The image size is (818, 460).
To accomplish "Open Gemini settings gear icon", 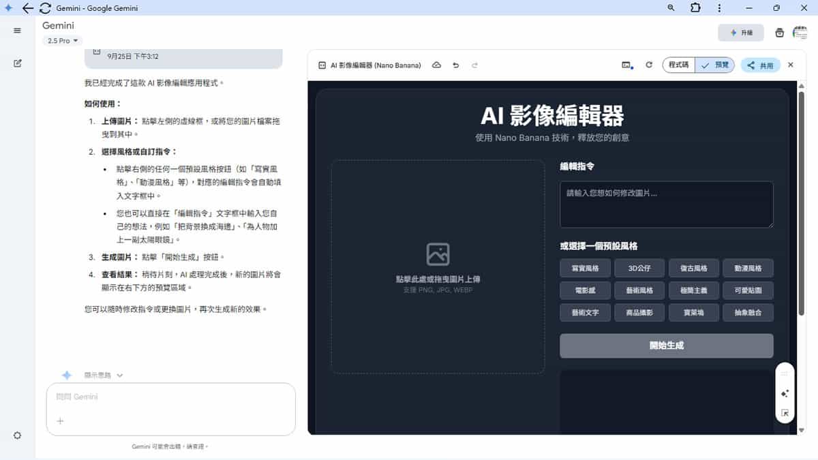I will click(17, 435).
